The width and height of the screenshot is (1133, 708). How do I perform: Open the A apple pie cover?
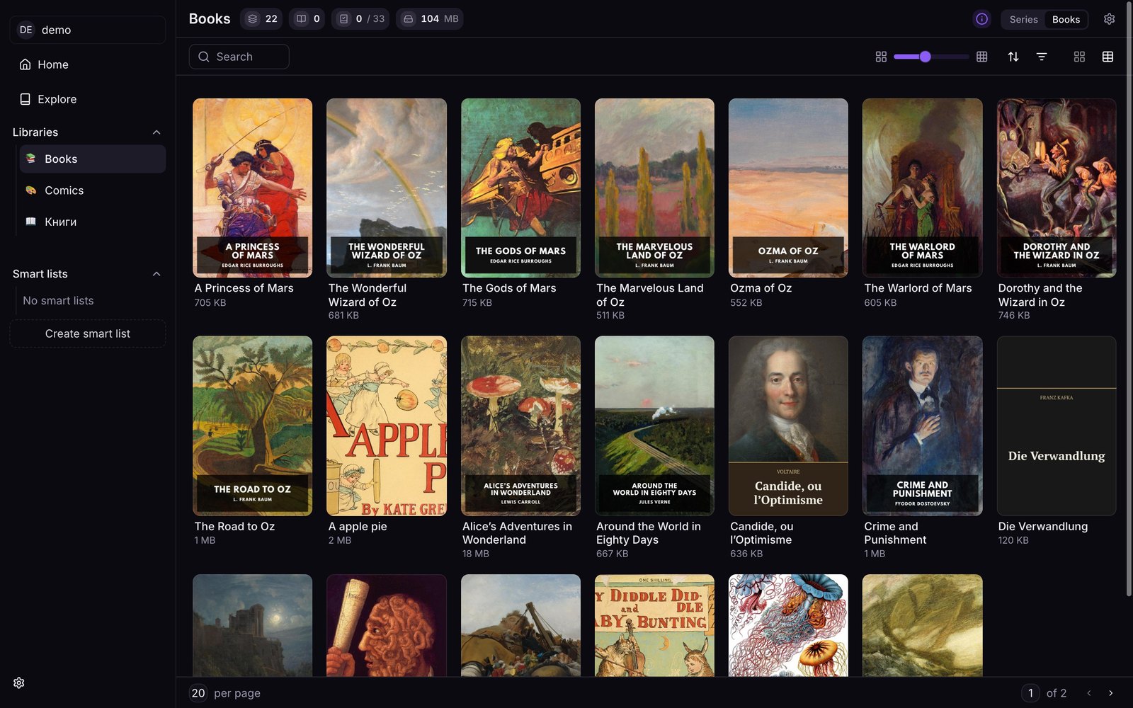pyautogui.click(x=387, y=426)
